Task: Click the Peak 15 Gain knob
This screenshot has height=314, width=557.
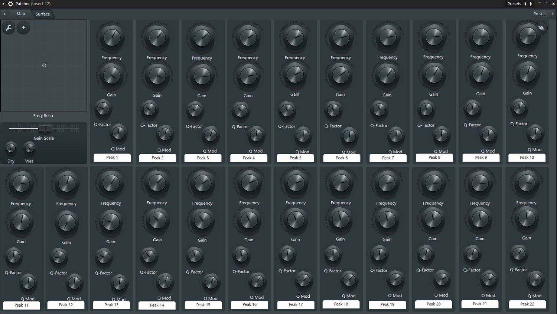Action: (x=202, y=220)
